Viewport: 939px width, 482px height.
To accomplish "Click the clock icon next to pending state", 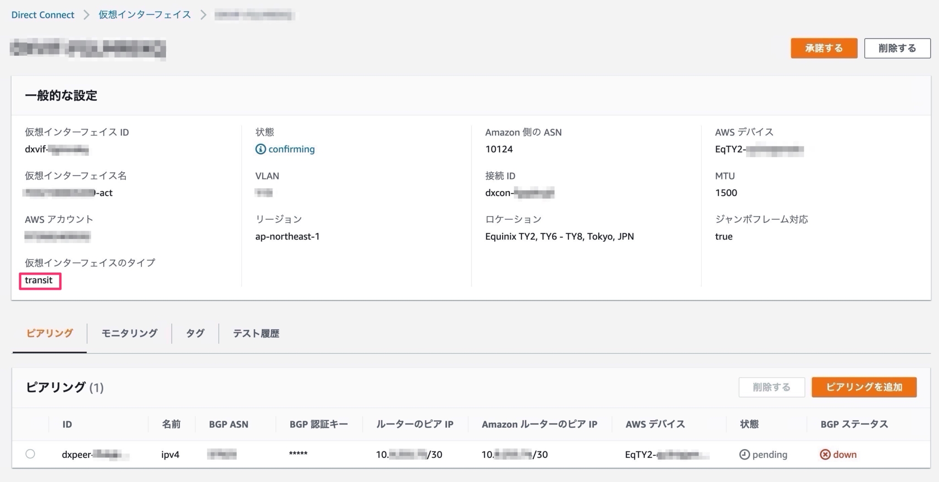I will point(745,454).
